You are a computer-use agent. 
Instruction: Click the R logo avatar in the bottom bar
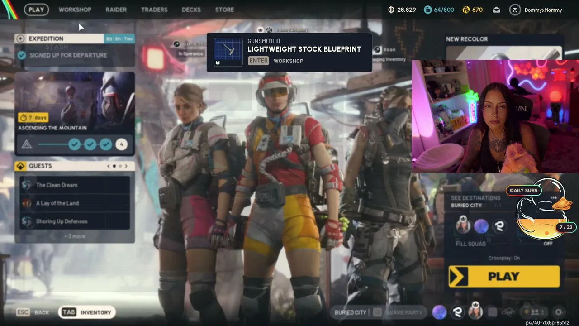[x=457, y=312]
